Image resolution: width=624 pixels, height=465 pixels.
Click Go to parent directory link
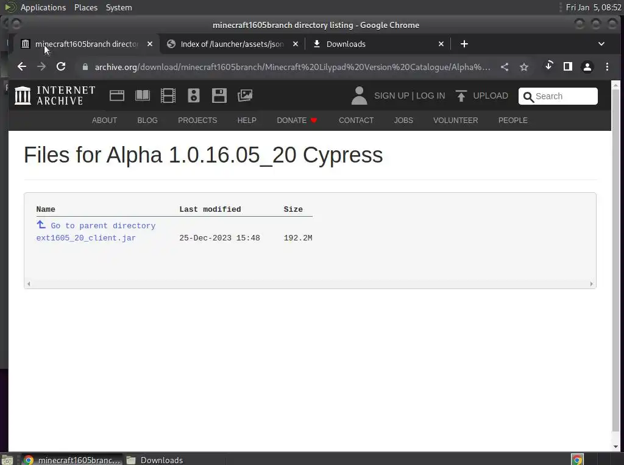[x=103, y=226]
